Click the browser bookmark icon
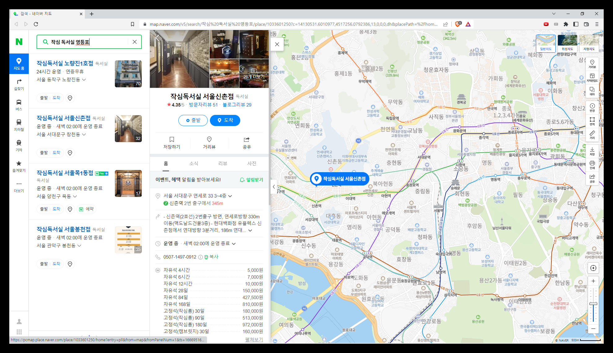 tap(133, 24)
